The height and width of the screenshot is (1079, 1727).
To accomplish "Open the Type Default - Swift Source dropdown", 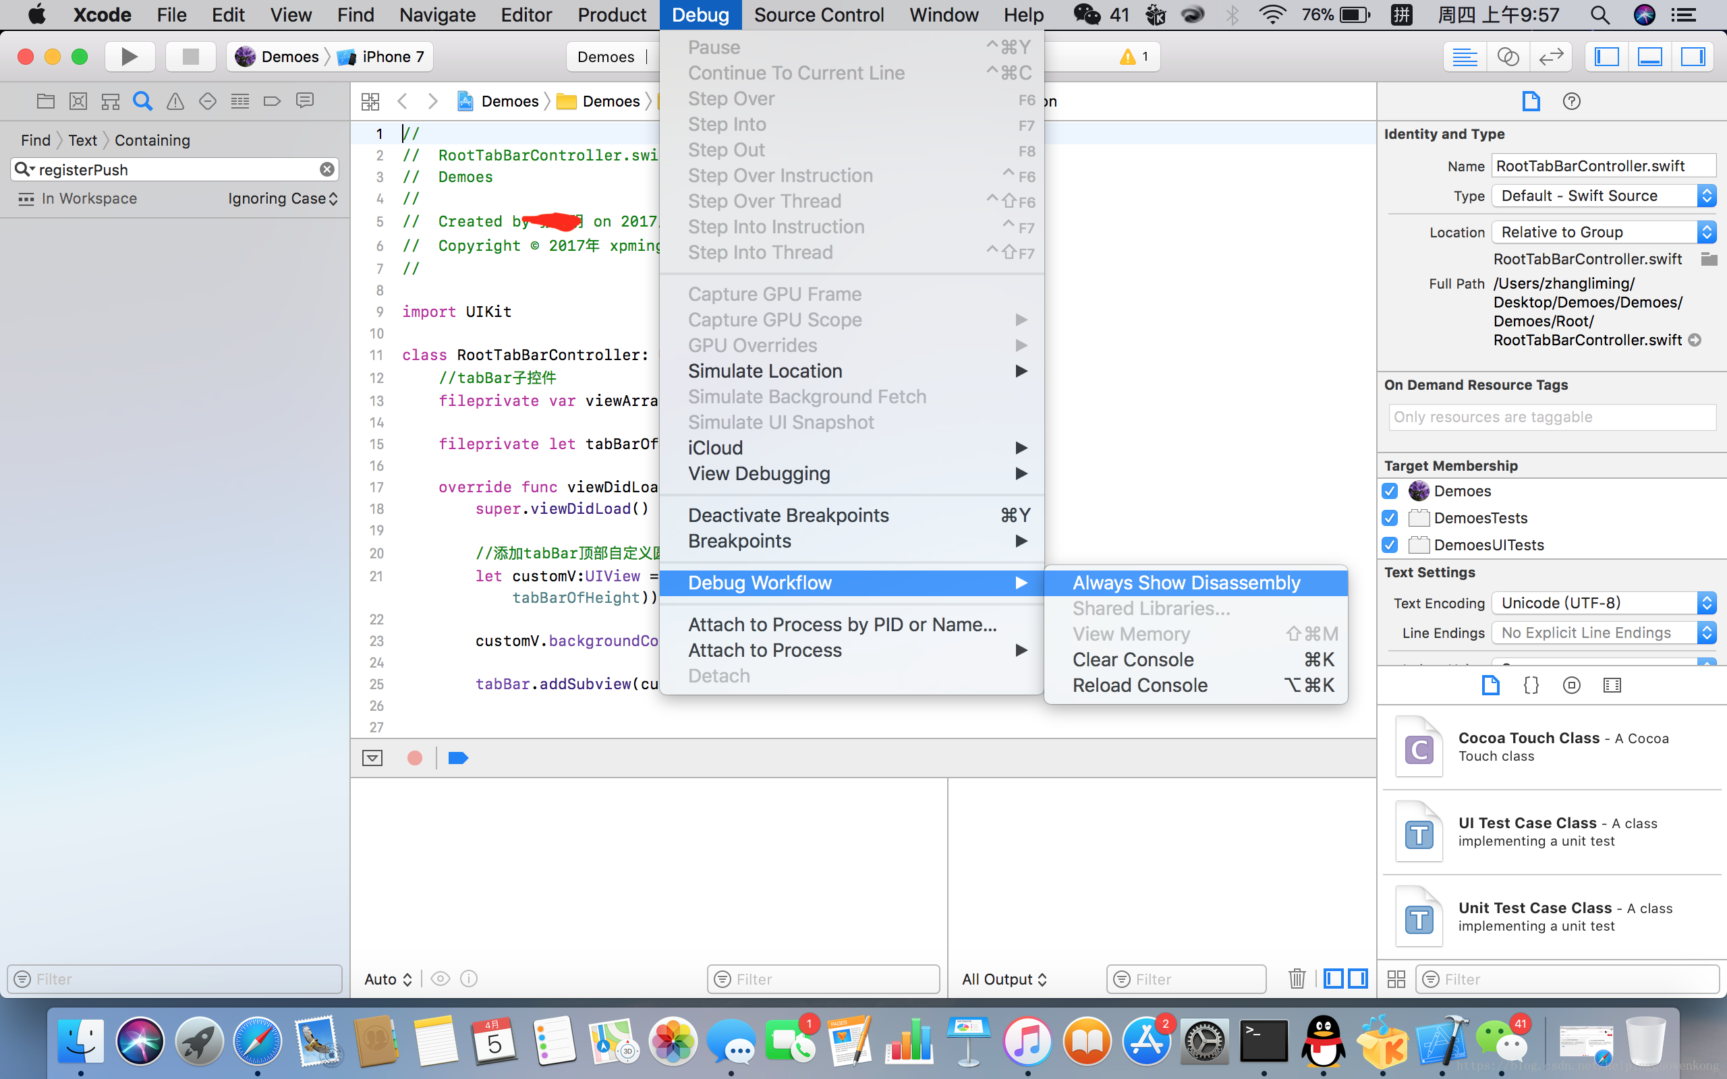I will (1604, 196).
